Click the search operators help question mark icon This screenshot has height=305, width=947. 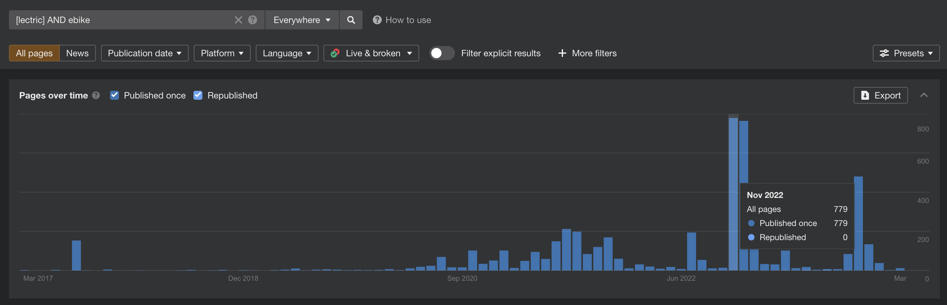(x=253, y=20)
